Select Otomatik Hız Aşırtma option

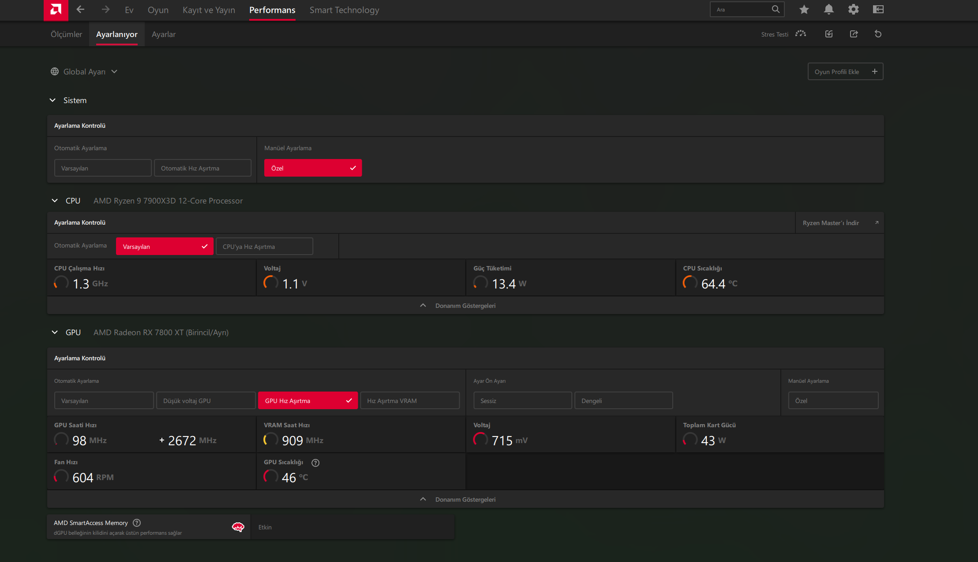coord(202,168)
